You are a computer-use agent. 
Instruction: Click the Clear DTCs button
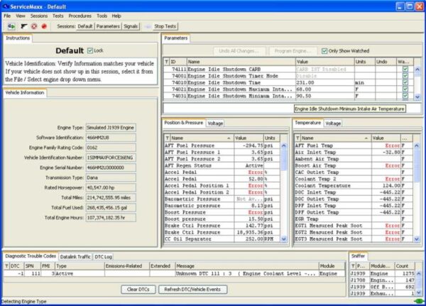[x=138, y=290]
